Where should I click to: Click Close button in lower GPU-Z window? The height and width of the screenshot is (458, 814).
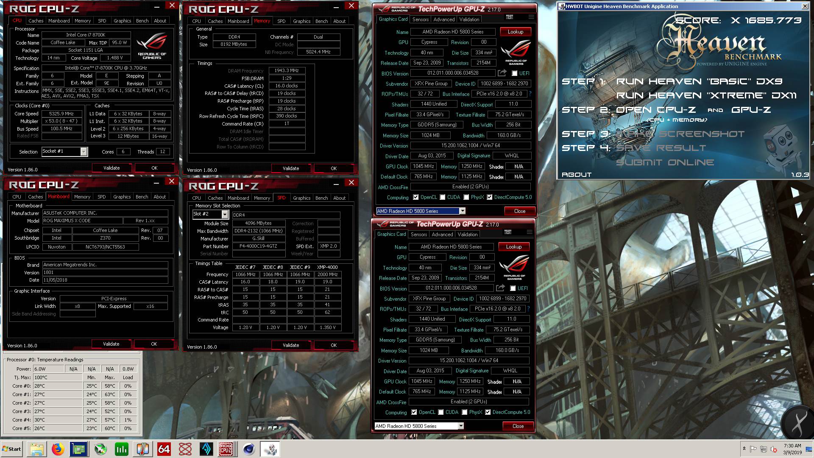click(x=518, y=426)
